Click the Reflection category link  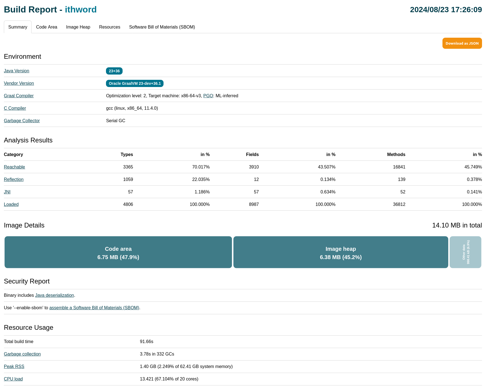click(x=14, y=180)
